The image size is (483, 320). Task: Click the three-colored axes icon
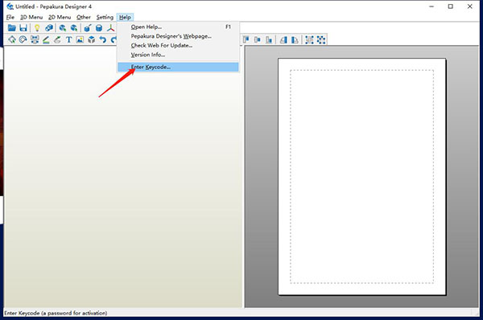click(x=110, y=28)
